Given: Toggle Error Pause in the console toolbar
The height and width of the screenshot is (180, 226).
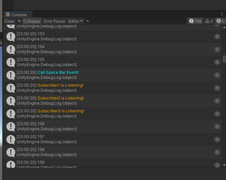Looking at the screenshot, I should 54,21.
